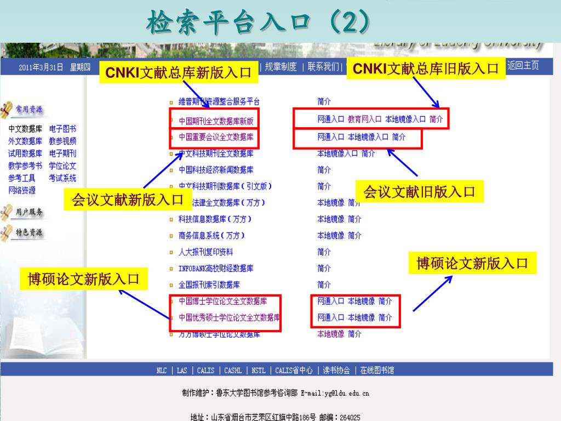Click 简介 for 中国优秀硕士学位论文全文数据库
The image size is (561, 421).
(385, 317)
